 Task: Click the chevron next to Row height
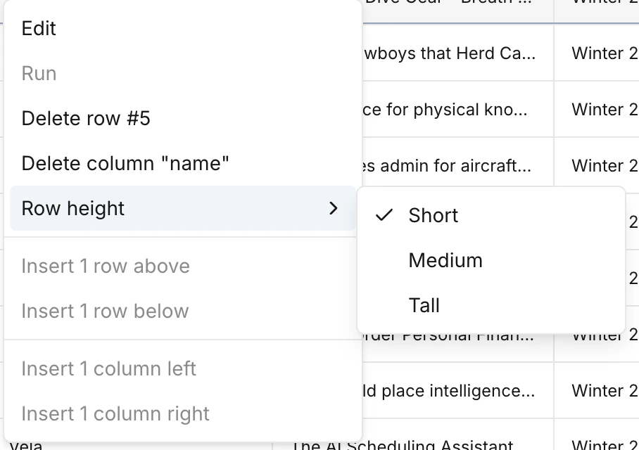(x=333, y=208)
